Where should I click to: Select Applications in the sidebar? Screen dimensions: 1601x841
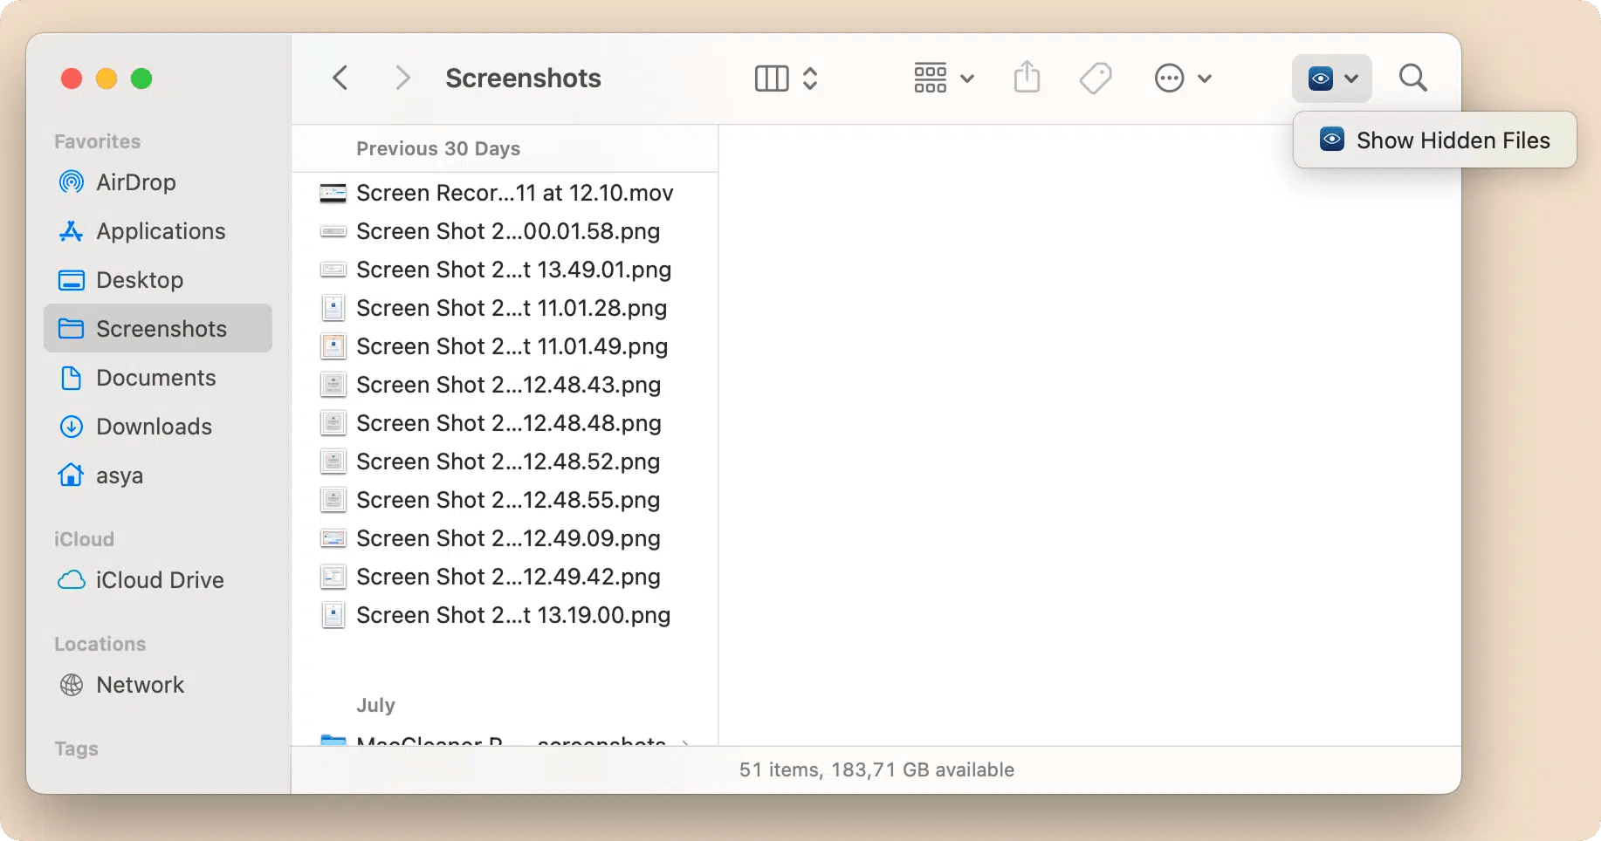[160, 231]
